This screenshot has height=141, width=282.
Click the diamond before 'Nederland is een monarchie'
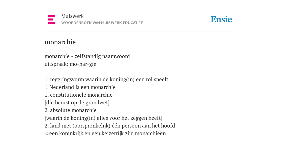pyautogui.click(x=47, y=87)
